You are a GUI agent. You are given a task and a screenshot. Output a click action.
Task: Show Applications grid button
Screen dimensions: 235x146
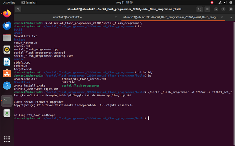7,139
